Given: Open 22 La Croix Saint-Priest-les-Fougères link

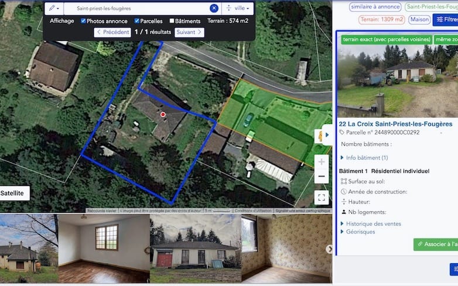Looking at the screenshot, I should click(x=395, y=124).
